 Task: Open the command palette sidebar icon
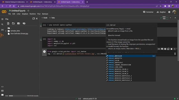click(x=2, y=91)
